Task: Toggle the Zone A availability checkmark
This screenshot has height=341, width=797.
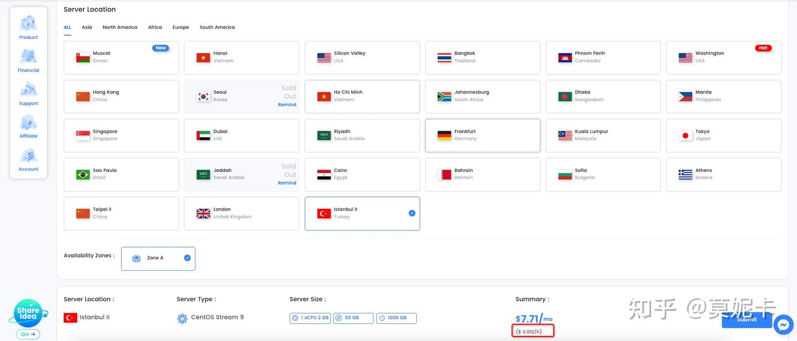Action: [x=186, y=257]
